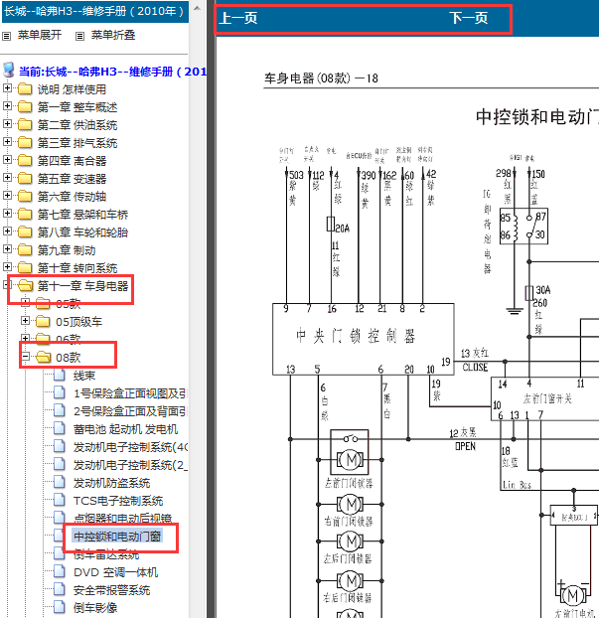
Task: Open 发动机电子控制系统(4G page
Action: [x=130, y=447]
